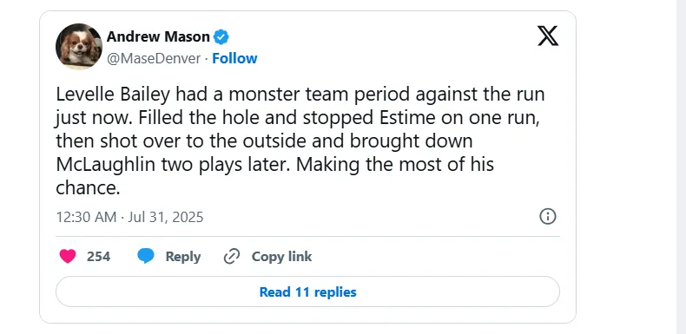The image size is (686, 334).
Task: Click the chain-link copy icon
Action: tap(232, 257)
